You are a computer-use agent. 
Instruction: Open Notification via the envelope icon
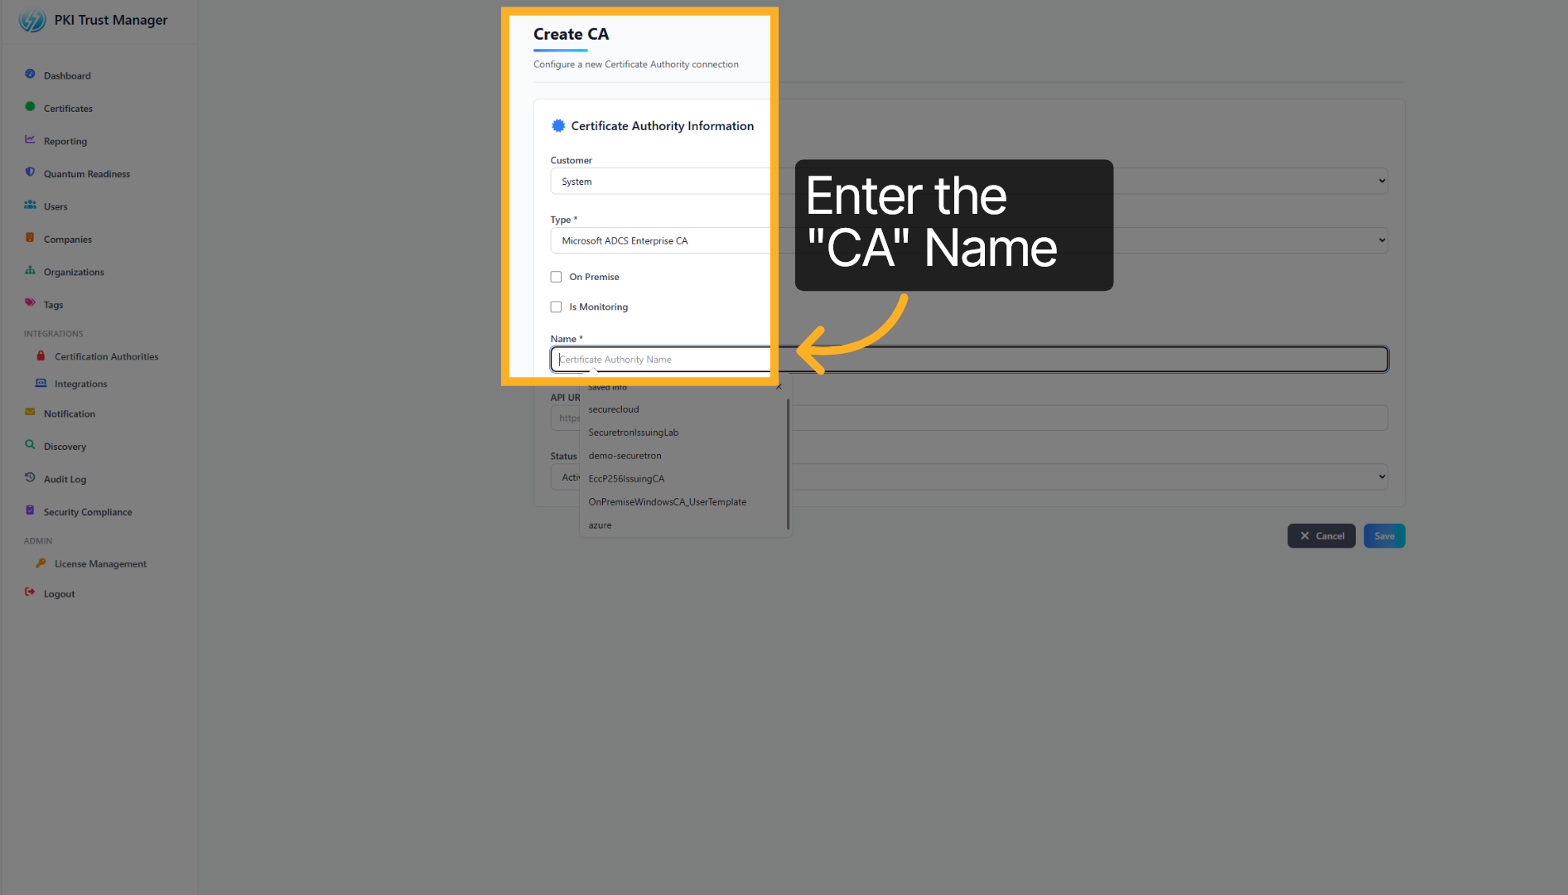[x=30, y=413]
